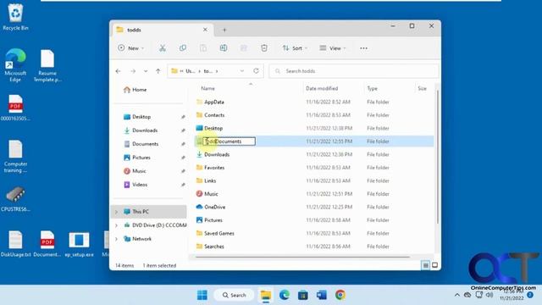Show hidden tray icons chevron
The height and width of the screenshot is (305, 542).
click(x=457, y=295)
